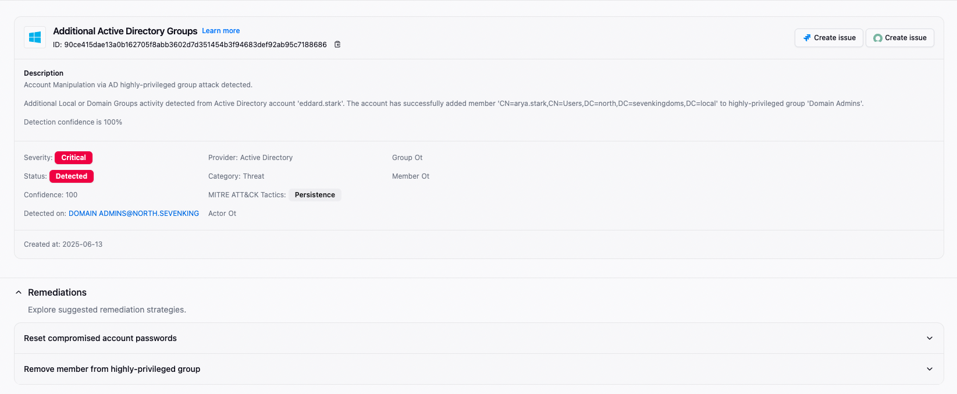Image resolution: width=957 pixels, height=394 pixels.
Task: Collapse the Remediations section chevron
Action: coord(19,292)
